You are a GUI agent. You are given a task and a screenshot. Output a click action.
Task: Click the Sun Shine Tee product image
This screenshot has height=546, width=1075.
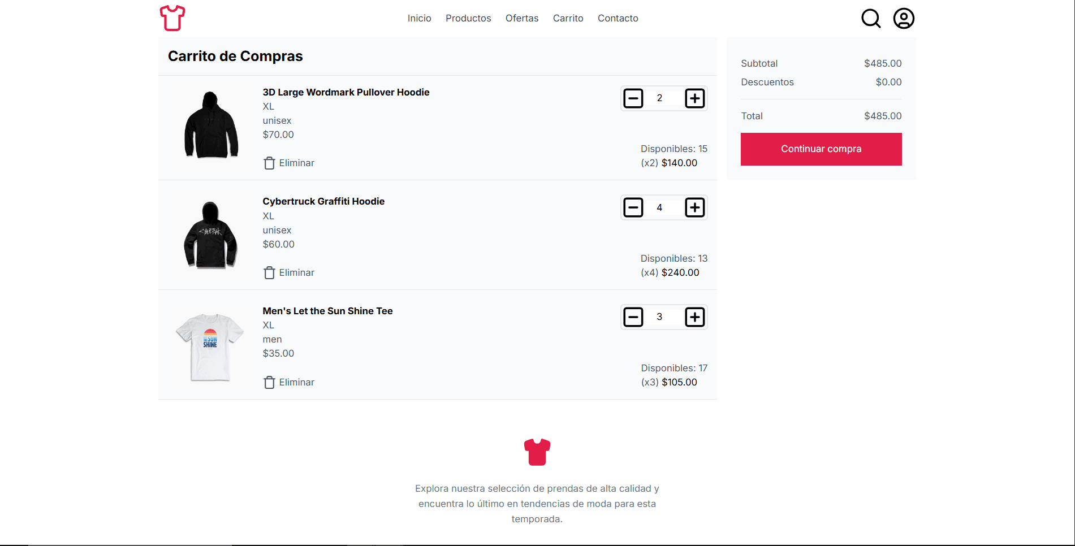click(210, 345)
